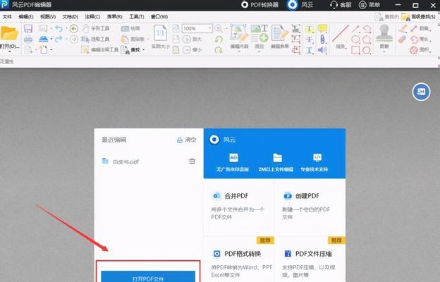Select the paperclip file attachment tool
The width and height of the screenshot is (440, 282).
[322, 39]
